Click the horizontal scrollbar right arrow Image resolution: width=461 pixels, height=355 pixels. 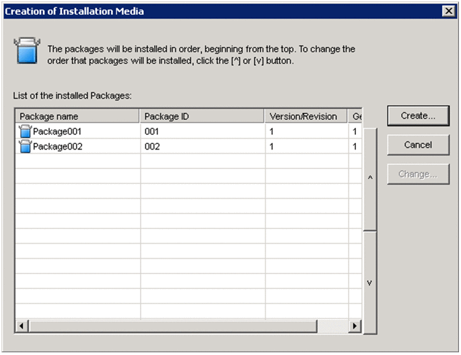[355, 326]
